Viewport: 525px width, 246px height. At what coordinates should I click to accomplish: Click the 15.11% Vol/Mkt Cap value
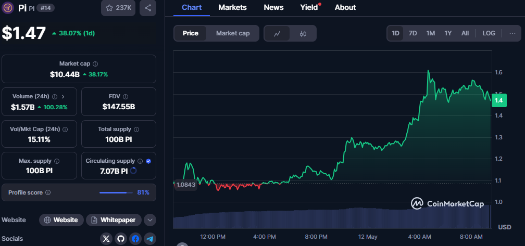point(39,139)
